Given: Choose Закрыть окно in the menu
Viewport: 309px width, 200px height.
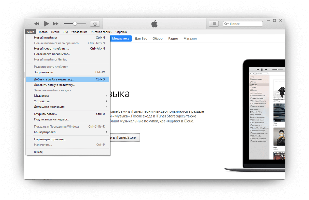Looking at the screenshot, I should (68, 72).
